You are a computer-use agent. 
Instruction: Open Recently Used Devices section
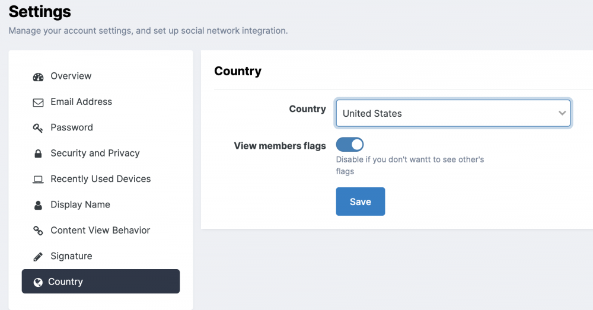[100, 179]
